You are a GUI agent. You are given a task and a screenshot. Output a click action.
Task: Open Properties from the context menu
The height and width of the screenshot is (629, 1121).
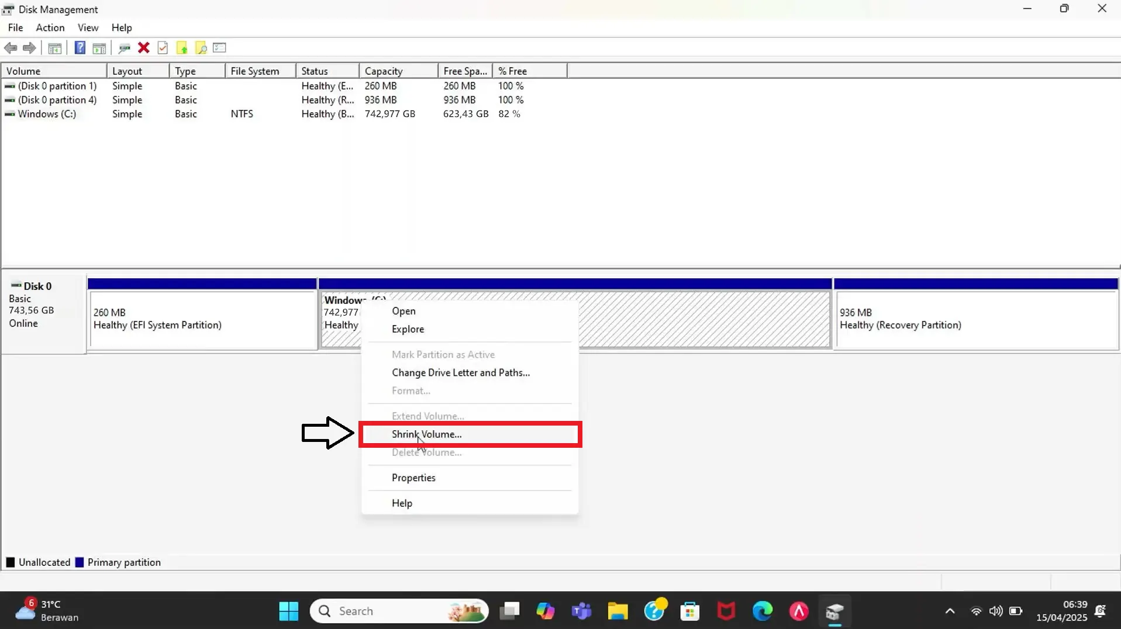tap(413, 478)
